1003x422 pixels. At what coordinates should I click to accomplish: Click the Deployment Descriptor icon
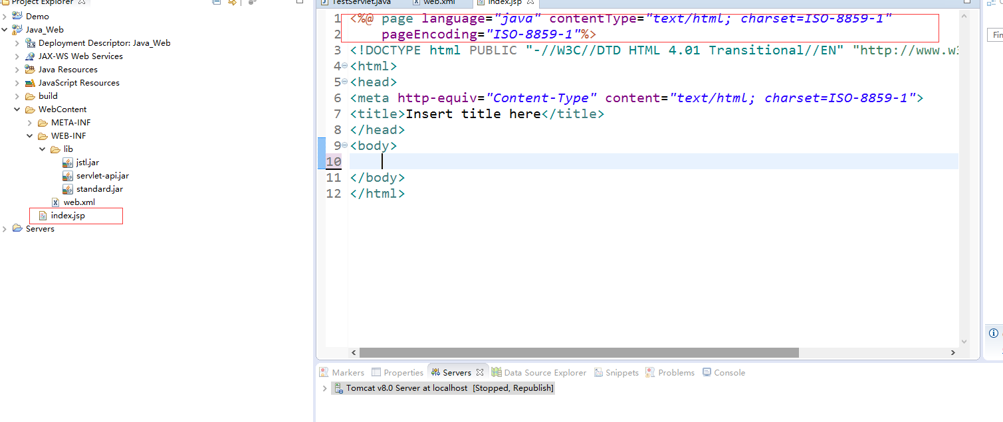[30, 43]
